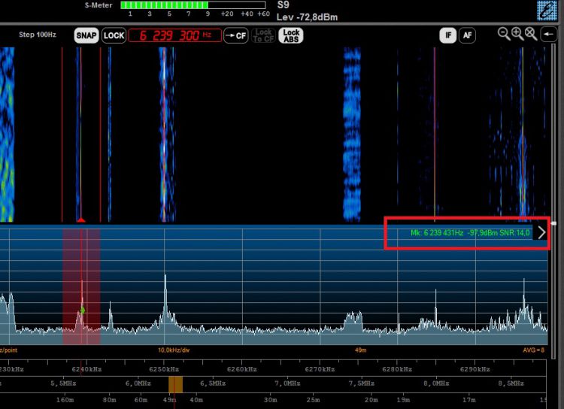Click 5,5MHz on the wide band ruler
Image resolution: width=564 pixels, height=409 pixels.
coord(63,383)
